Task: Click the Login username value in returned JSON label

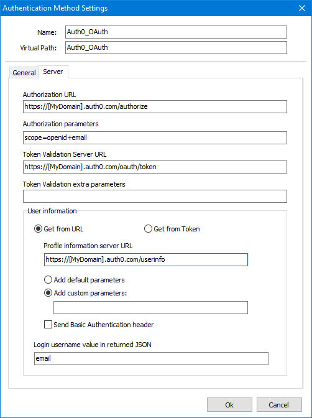Action: pos(93,345)
